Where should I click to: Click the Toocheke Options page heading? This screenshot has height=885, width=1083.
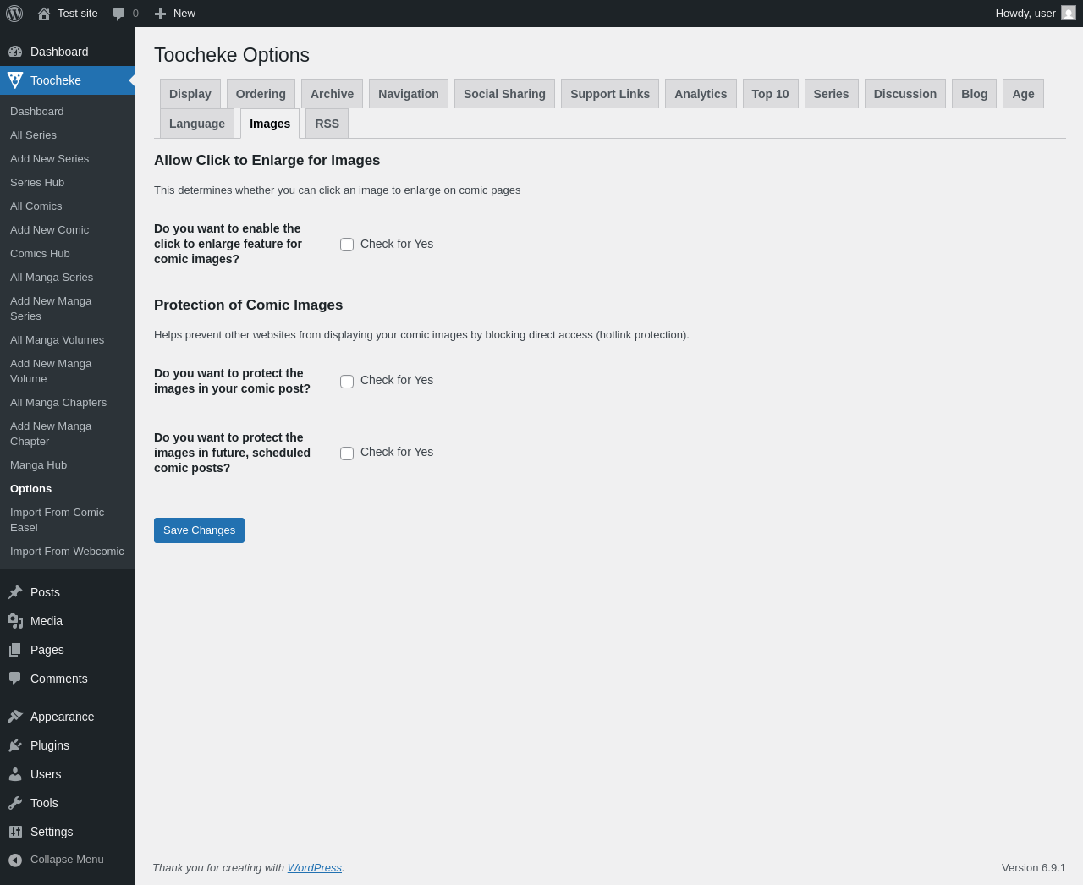coord(232,55)
